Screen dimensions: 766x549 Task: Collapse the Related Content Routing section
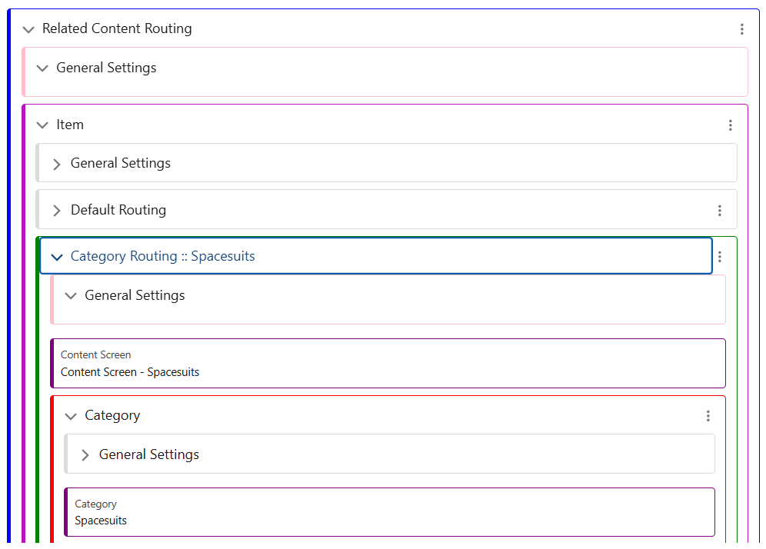pyautogui.click(x=28, y=29)
